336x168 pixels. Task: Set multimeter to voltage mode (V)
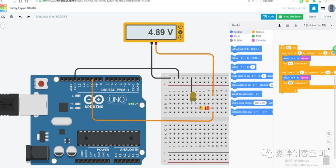(x=180, y=32)
